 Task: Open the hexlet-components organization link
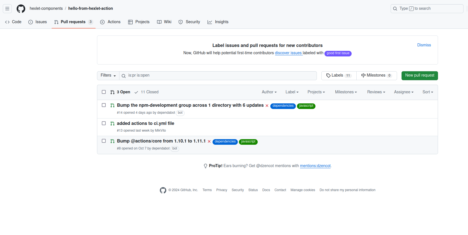tap(46, 8)
